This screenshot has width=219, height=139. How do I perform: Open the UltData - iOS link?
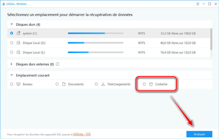82,134
